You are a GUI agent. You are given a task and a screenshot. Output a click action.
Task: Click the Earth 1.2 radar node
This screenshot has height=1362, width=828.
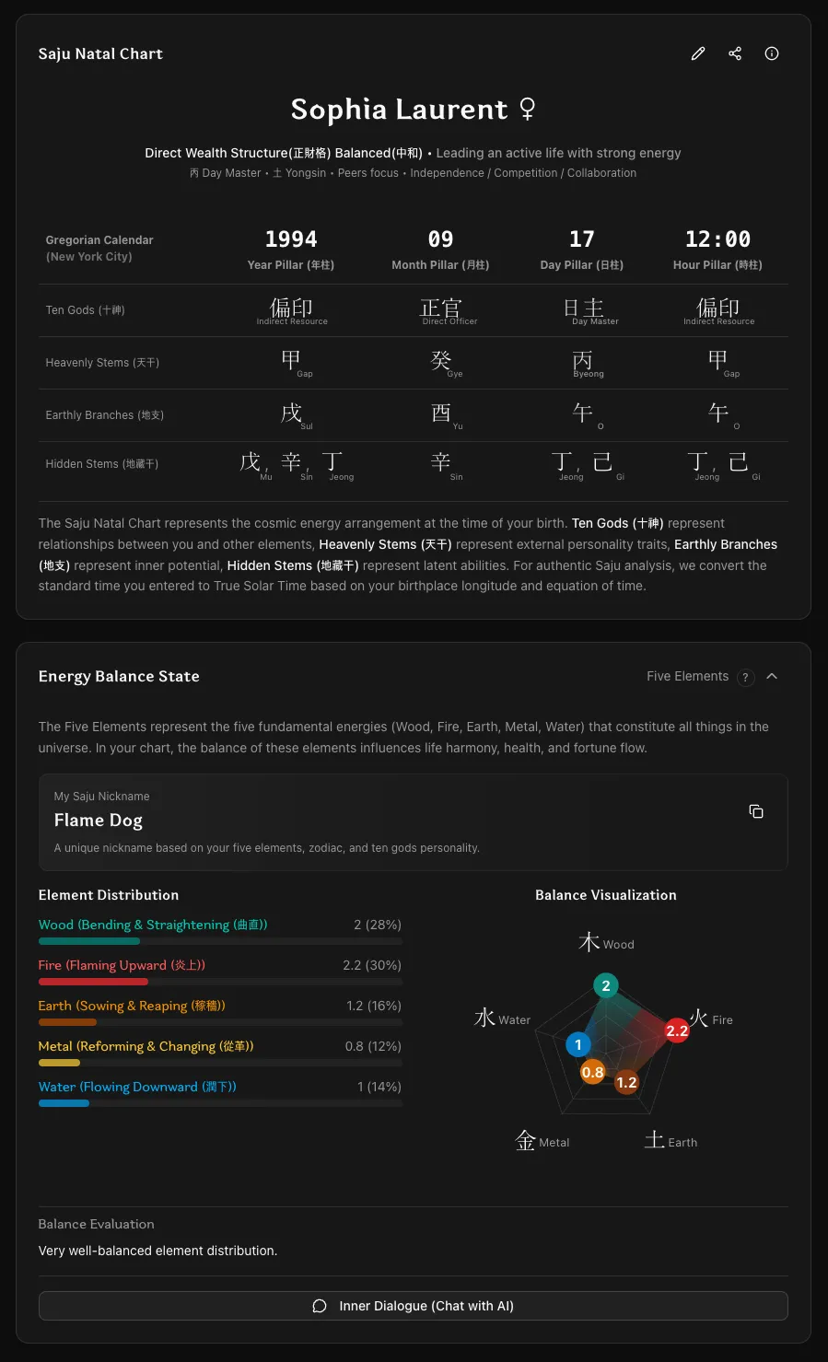(627, 1082)
